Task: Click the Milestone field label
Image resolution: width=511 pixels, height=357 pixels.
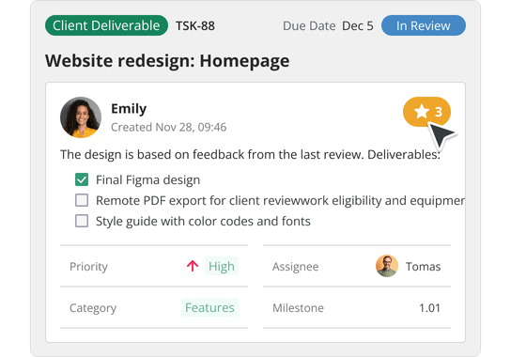Action: [x=298, y=308]
